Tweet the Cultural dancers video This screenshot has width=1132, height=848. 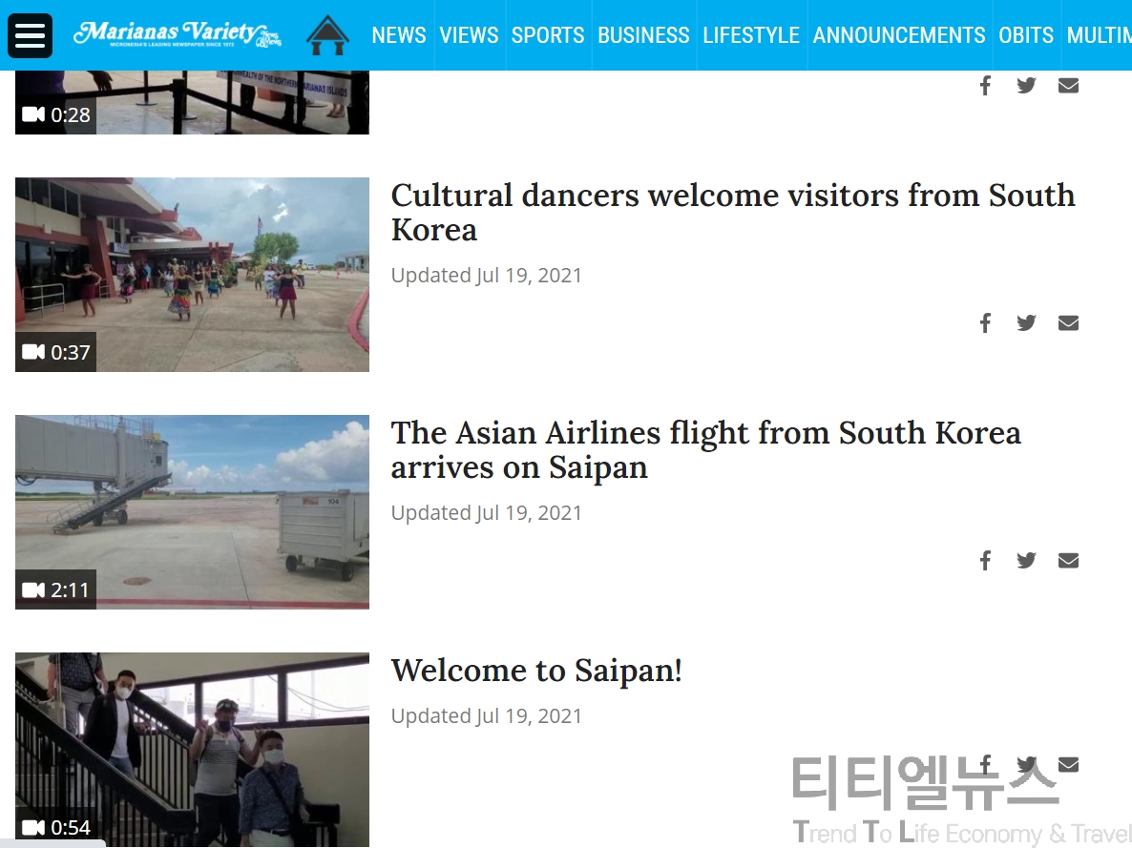pos(1026,322)
